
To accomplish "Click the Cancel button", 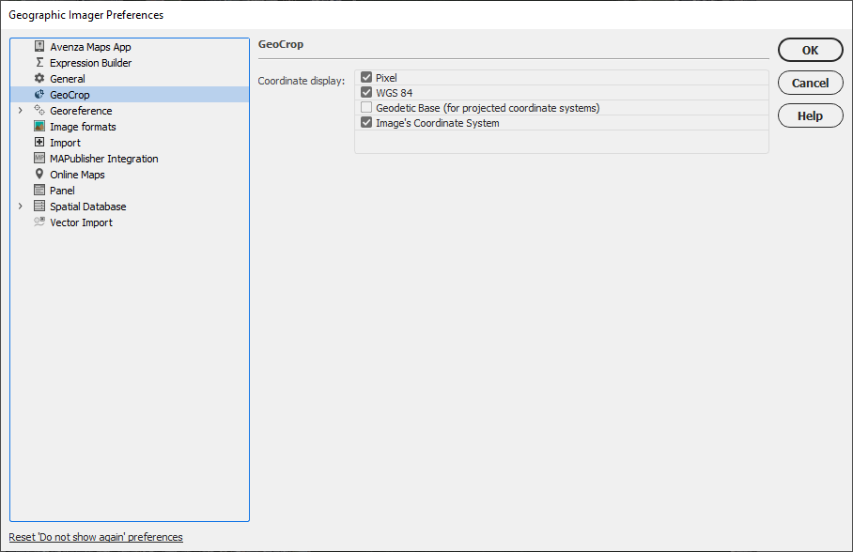I will click(x=810, y=83).
